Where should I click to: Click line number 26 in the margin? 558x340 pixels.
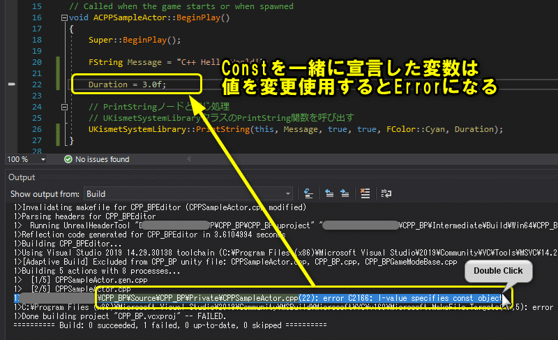pos(37,129)
